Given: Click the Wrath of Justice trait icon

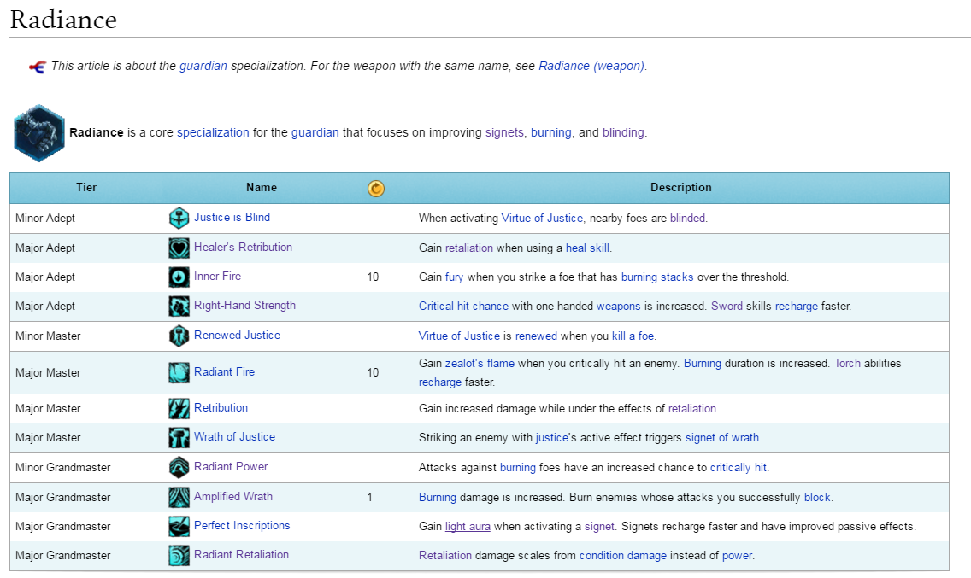Looking at the screenshot, I should tap(179, 437).
